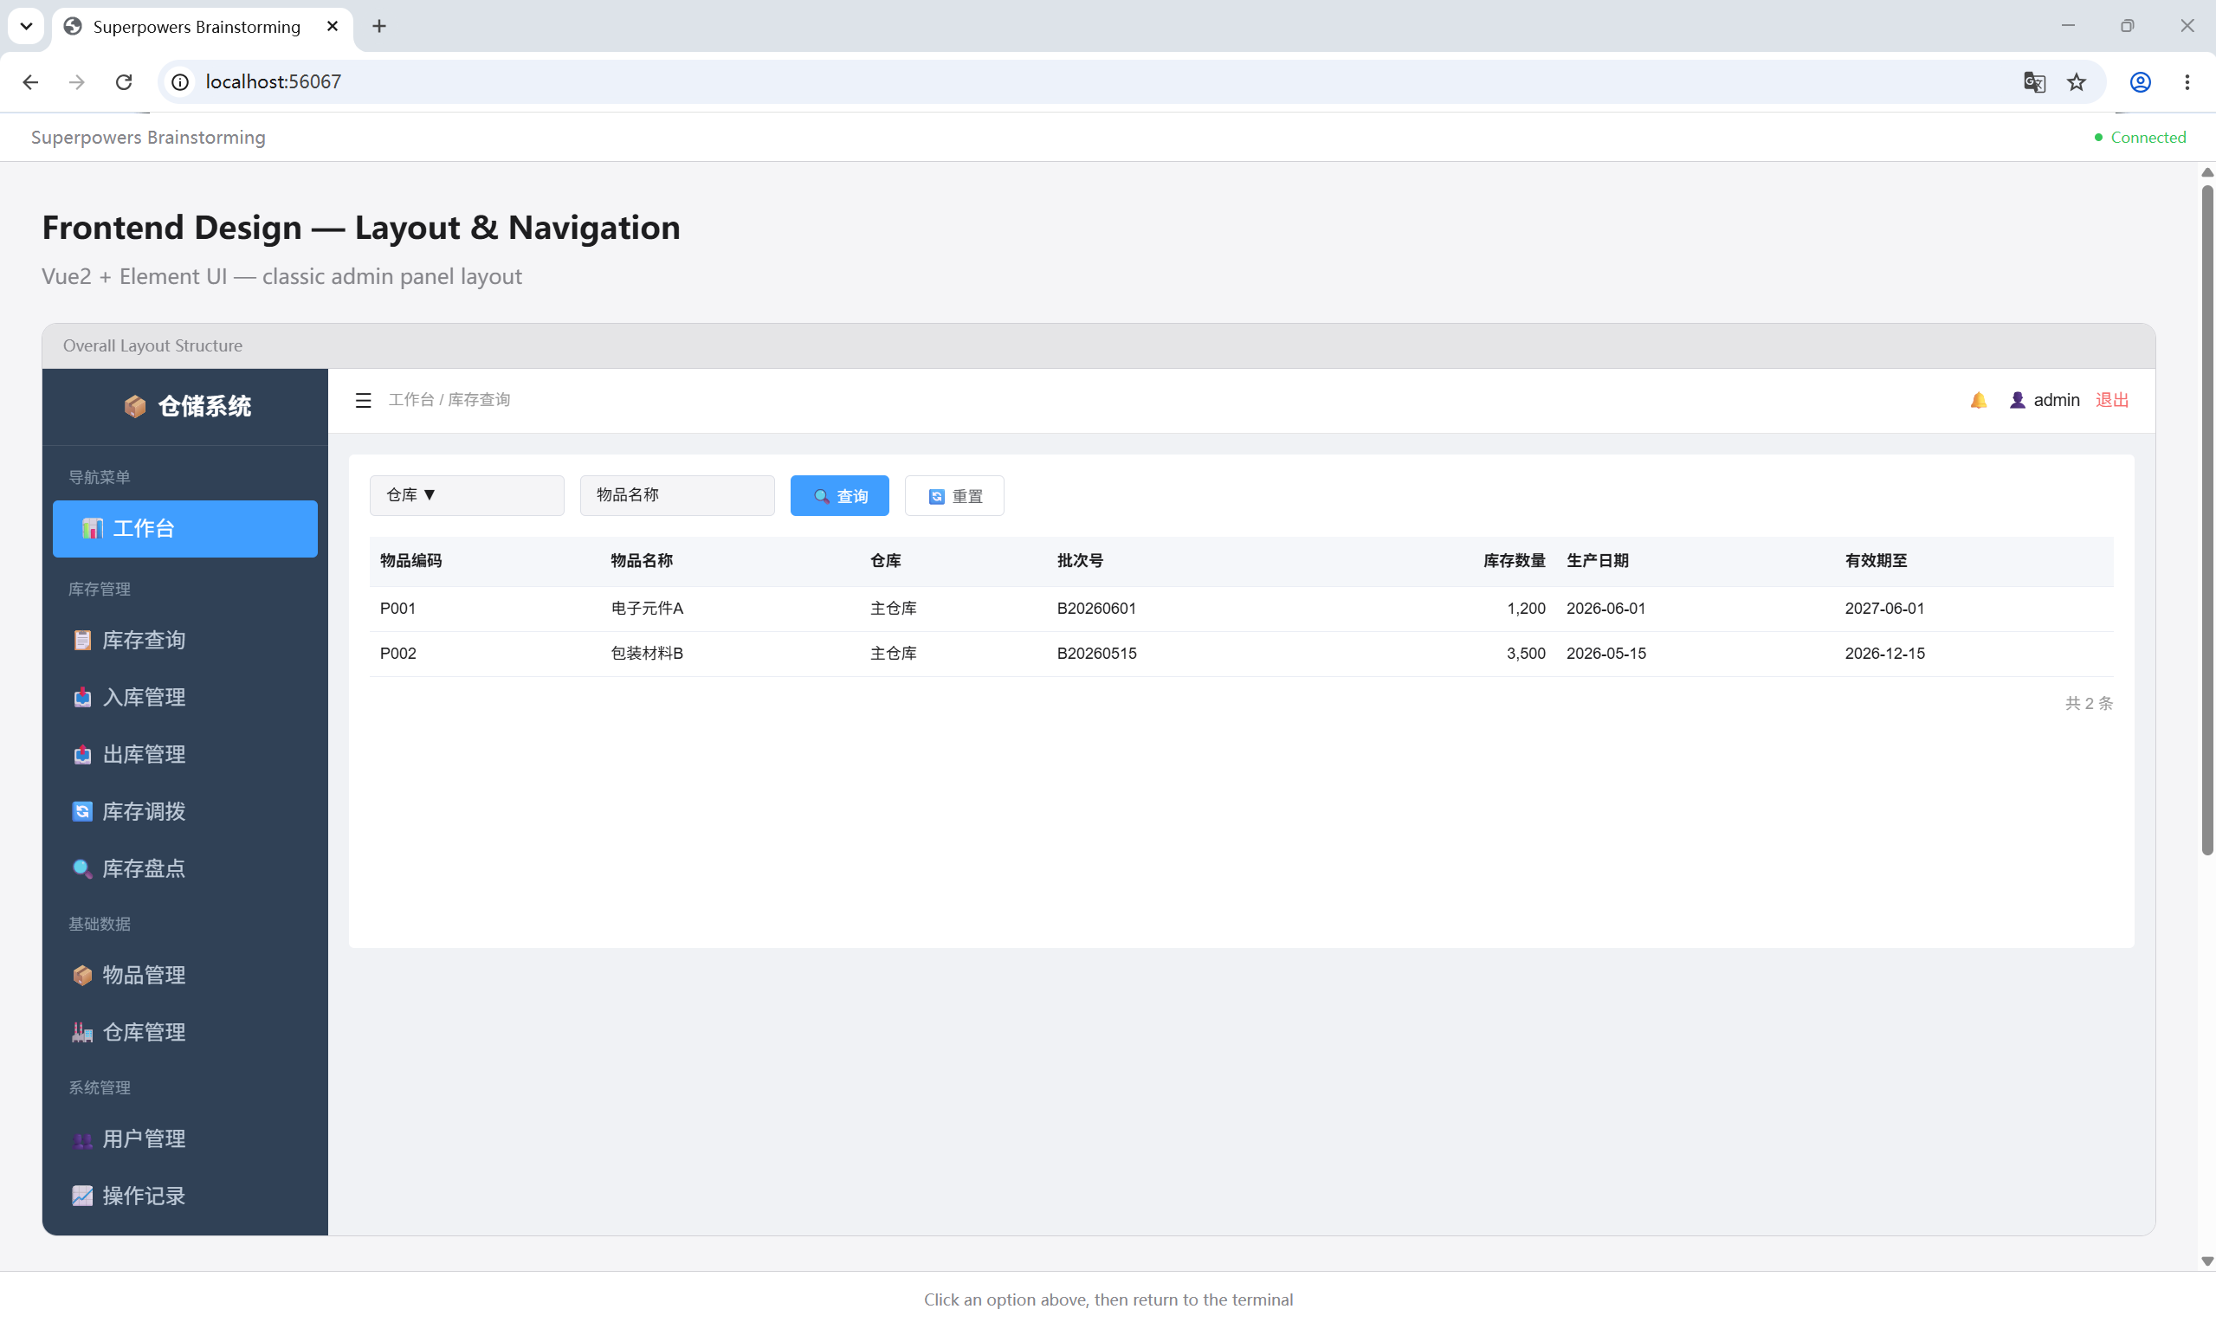This screenshot has width=2216, height=1322.
Task: Open the Chrome profile icon
Action: [x=2141, y=82]
